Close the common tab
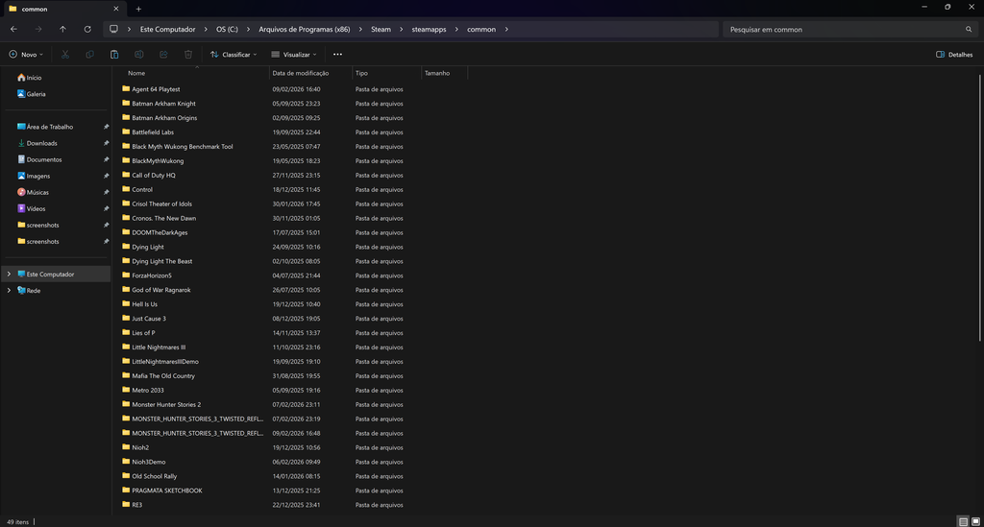This screenshot has height=527, width=984. (116, 9)
